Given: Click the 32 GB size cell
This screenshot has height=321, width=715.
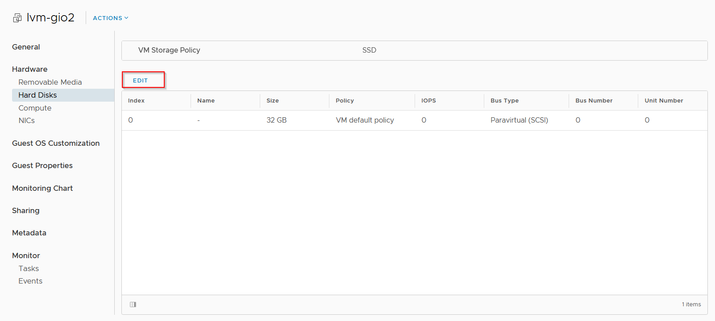Looking at the screenshot, I should [x=276, y=120].
